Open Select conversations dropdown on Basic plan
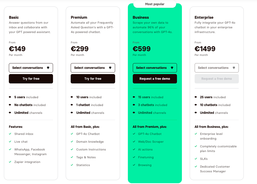The width and height of the screenshot is (257, 184). (31, 68)
